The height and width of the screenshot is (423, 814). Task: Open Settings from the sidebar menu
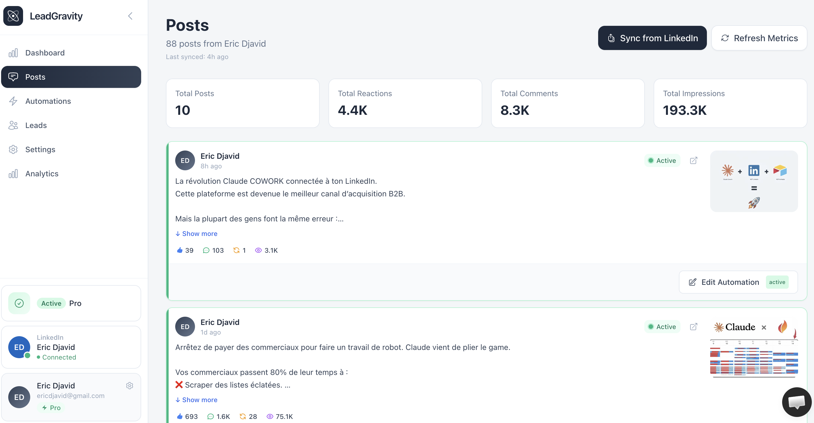pos(40,149)
